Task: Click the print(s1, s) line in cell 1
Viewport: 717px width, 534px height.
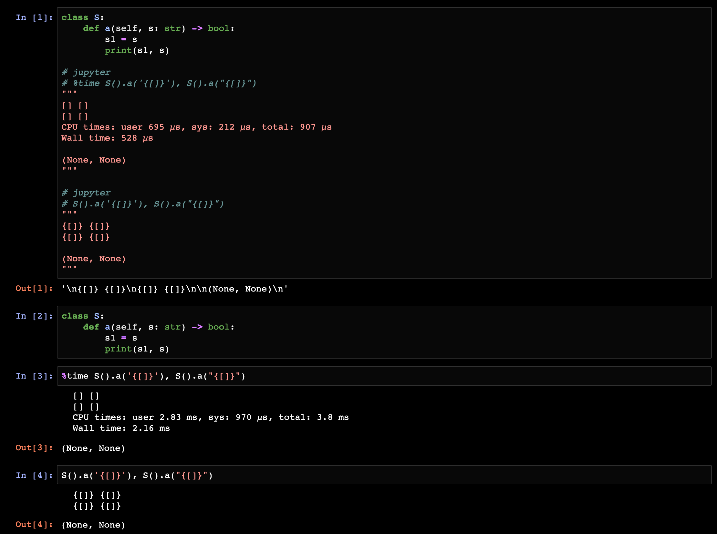Action: pyautogui.click(x=137, y=50)
